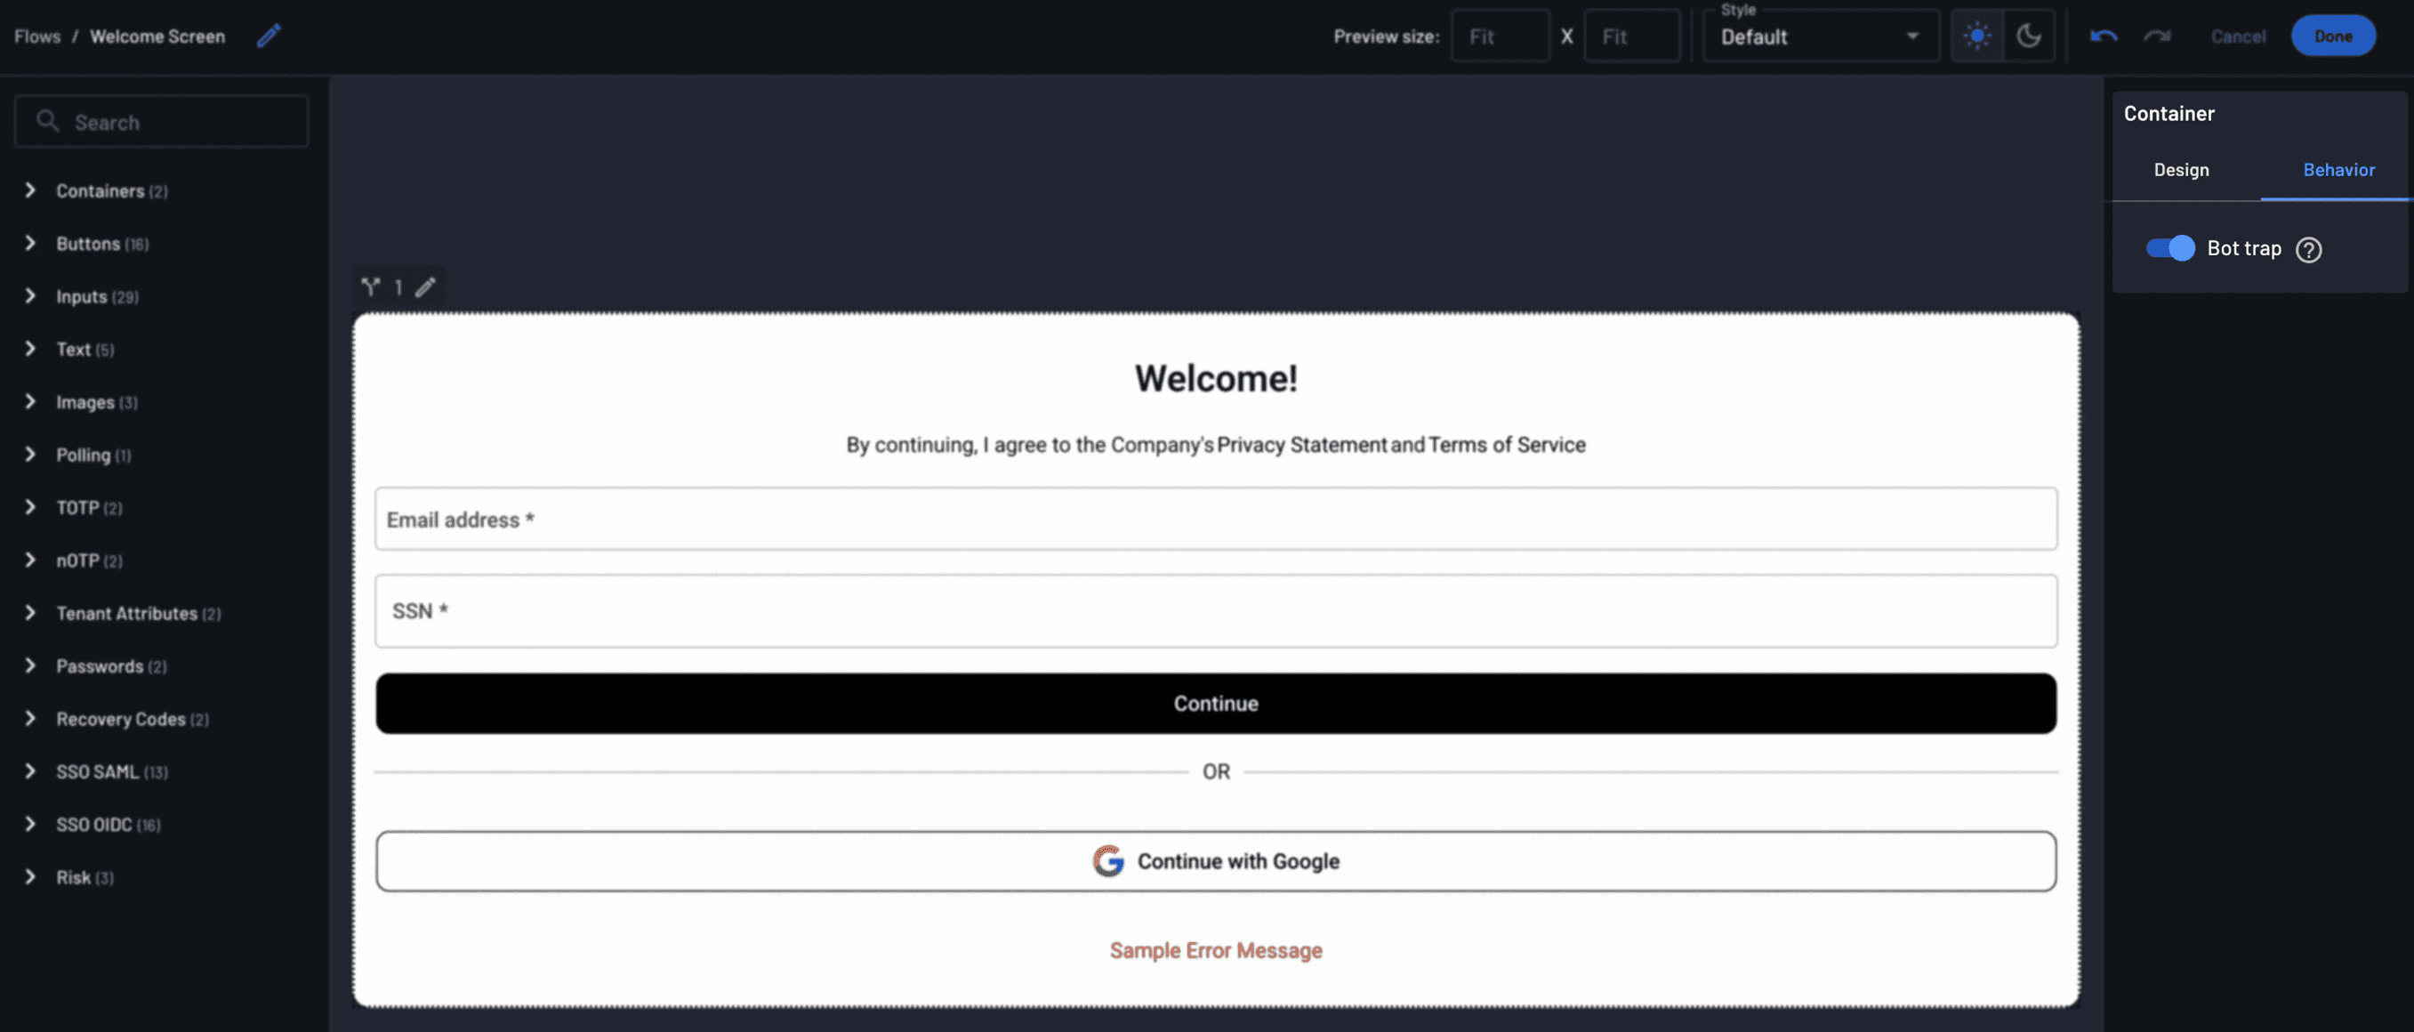Click the Cancel button
2414x1032 pixels.
2238,36
